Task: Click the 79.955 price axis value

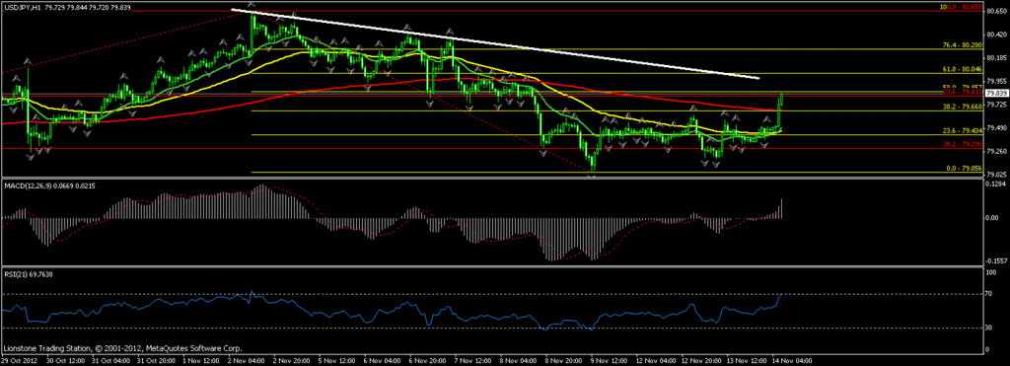Action: pyautogui.click(x=996, y=81)
